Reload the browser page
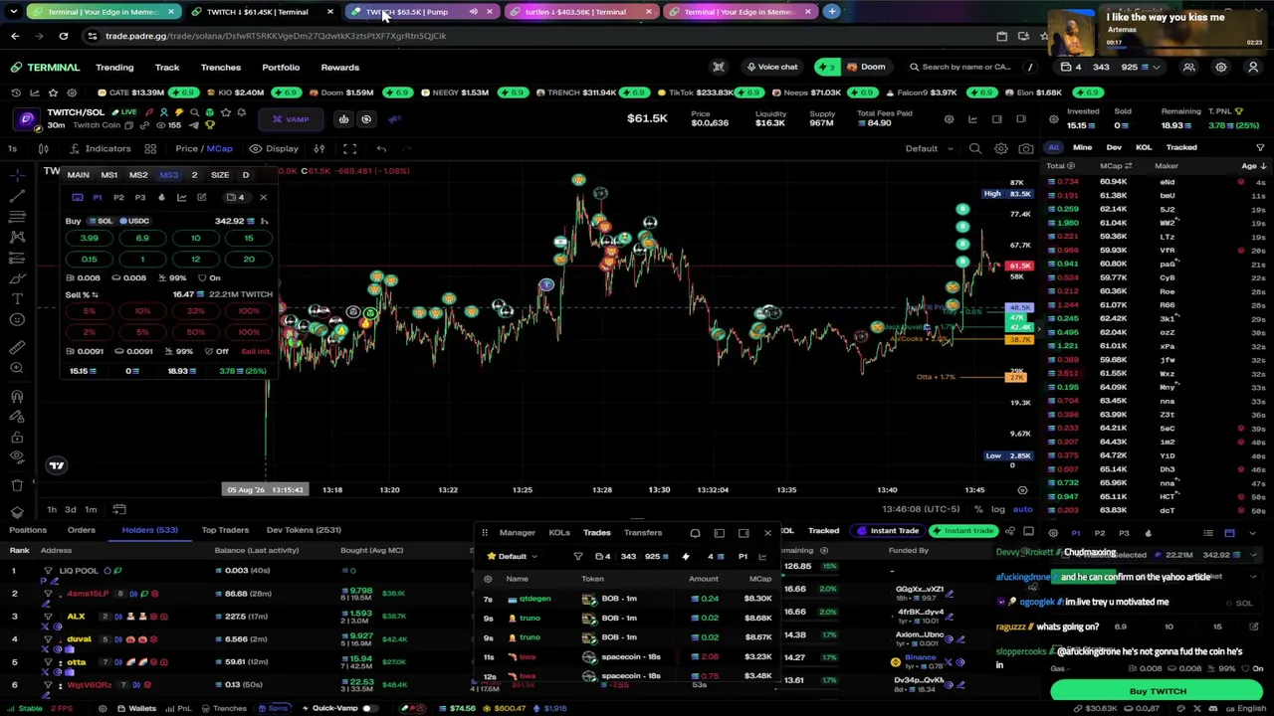 pyautogui.click(x=63, y=36)
